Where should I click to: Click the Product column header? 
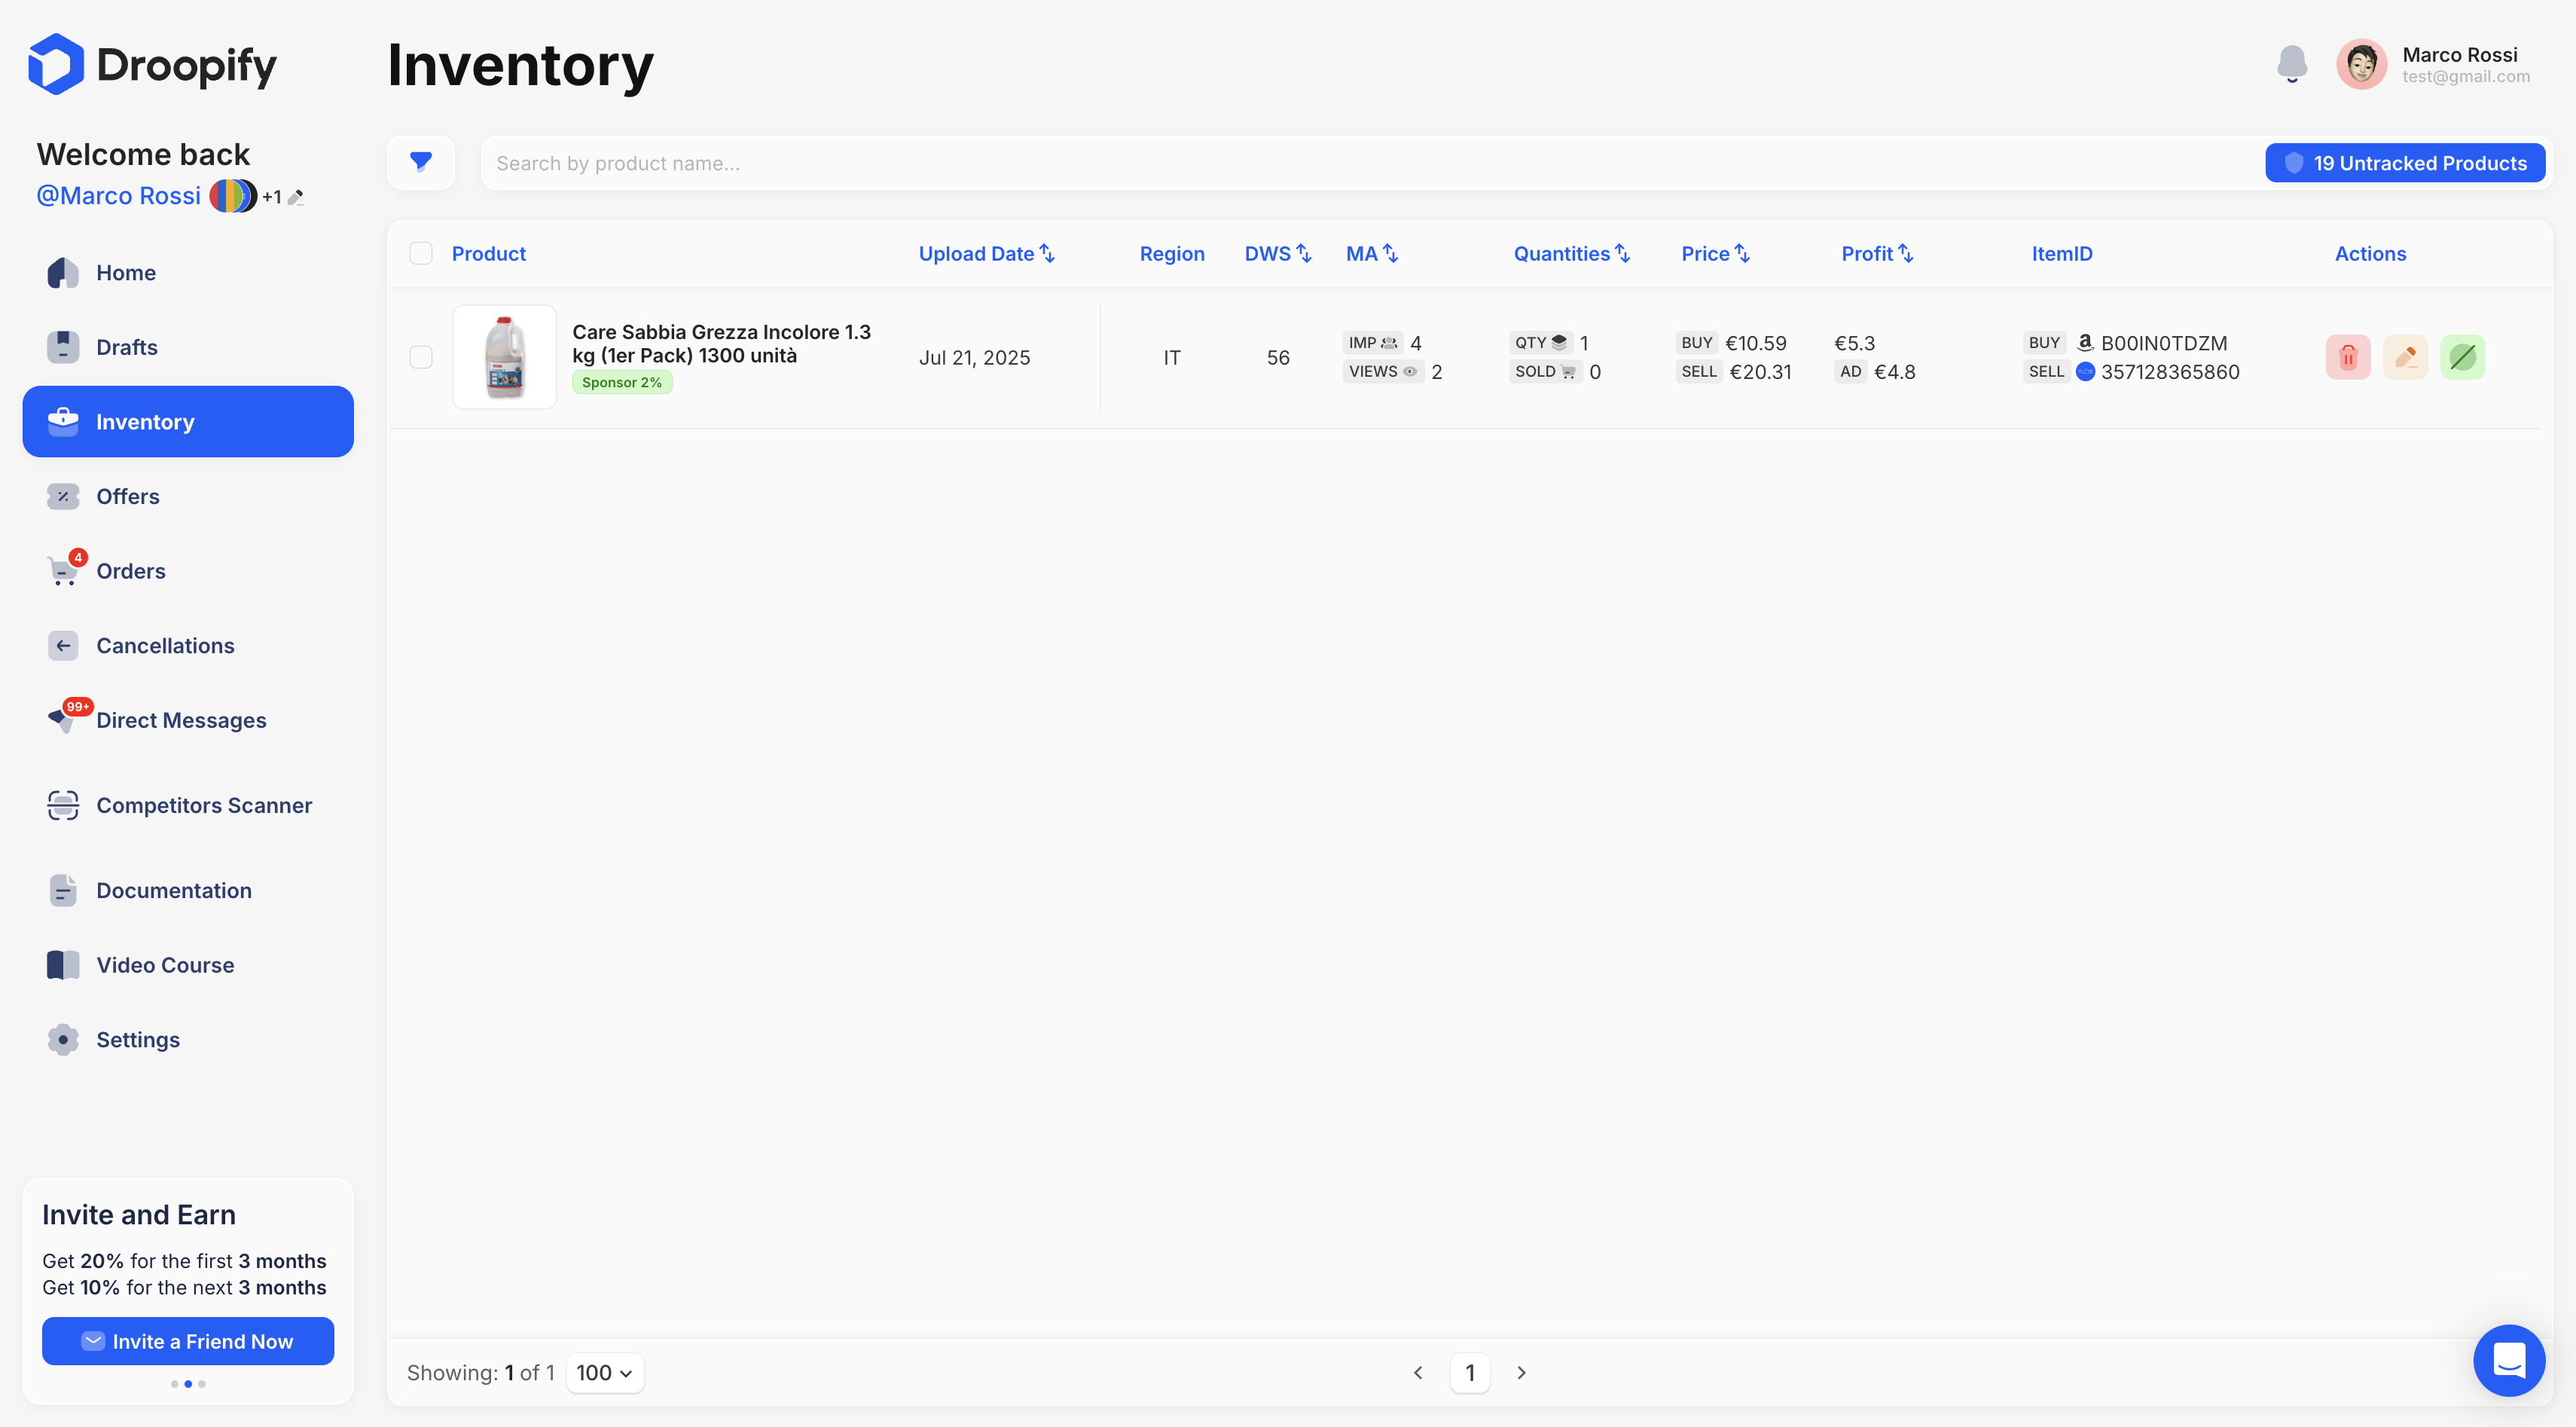coord(488,253)
